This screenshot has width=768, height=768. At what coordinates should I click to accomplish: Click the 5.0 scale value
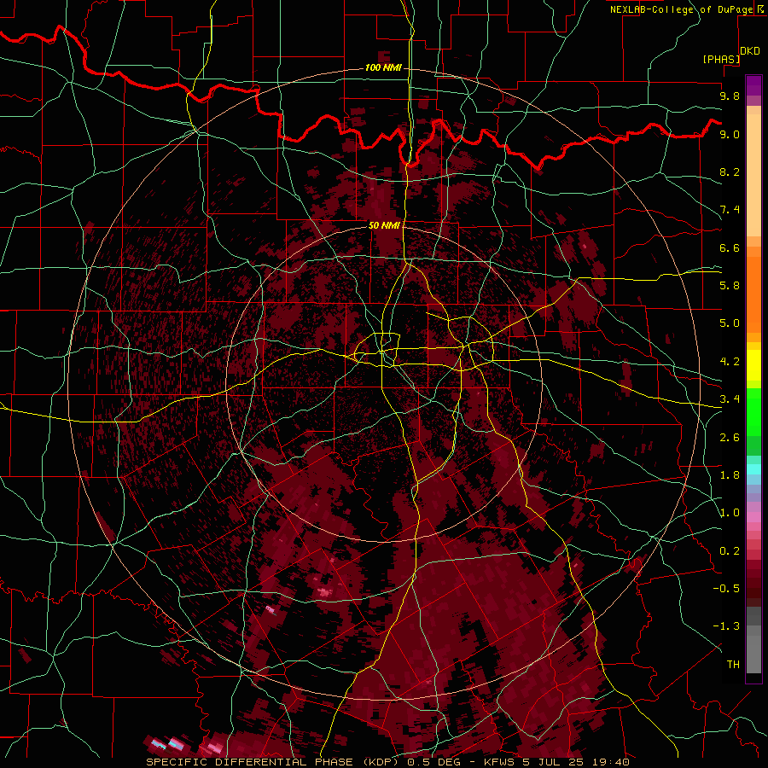730,323
